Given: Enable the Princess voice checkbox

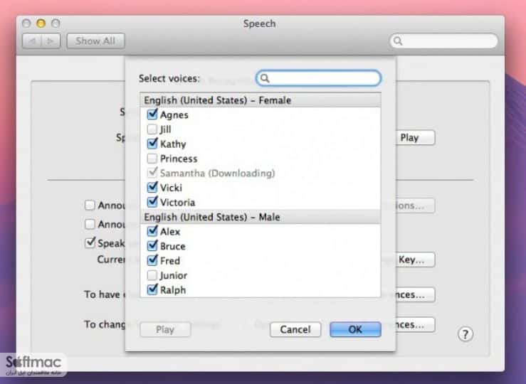Looking at the screenshot, I should pyautogui.click(x=152, y=158).
